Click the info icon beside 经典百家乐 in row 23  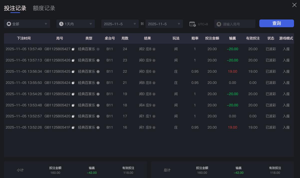[98, 60]
